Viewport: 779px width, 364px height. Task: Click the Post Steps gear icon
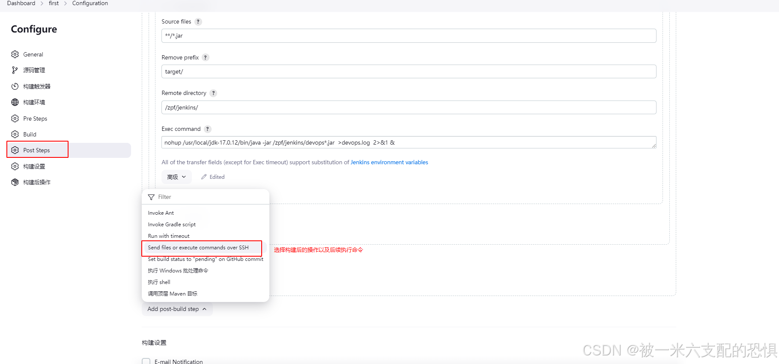point(15,150)
